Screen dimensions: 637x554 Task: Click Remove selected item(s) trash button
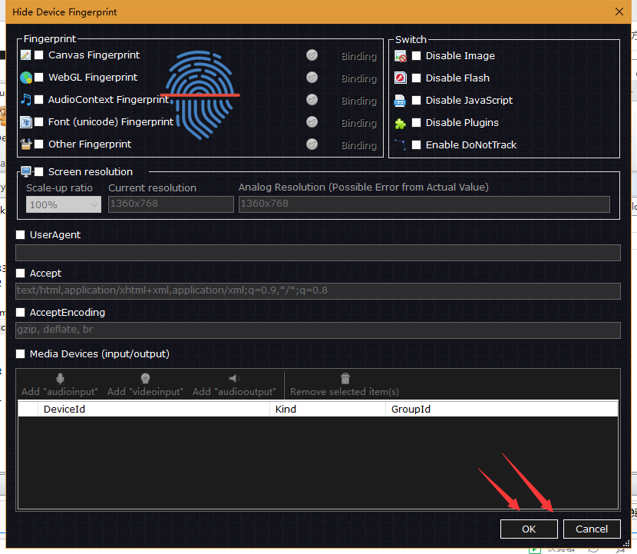pyautogui.click(x=345, y=385)
